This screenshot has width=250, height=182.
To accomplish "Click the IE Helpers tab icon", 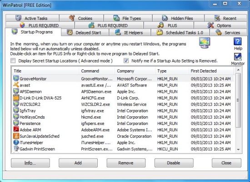I will coord(118,33).
